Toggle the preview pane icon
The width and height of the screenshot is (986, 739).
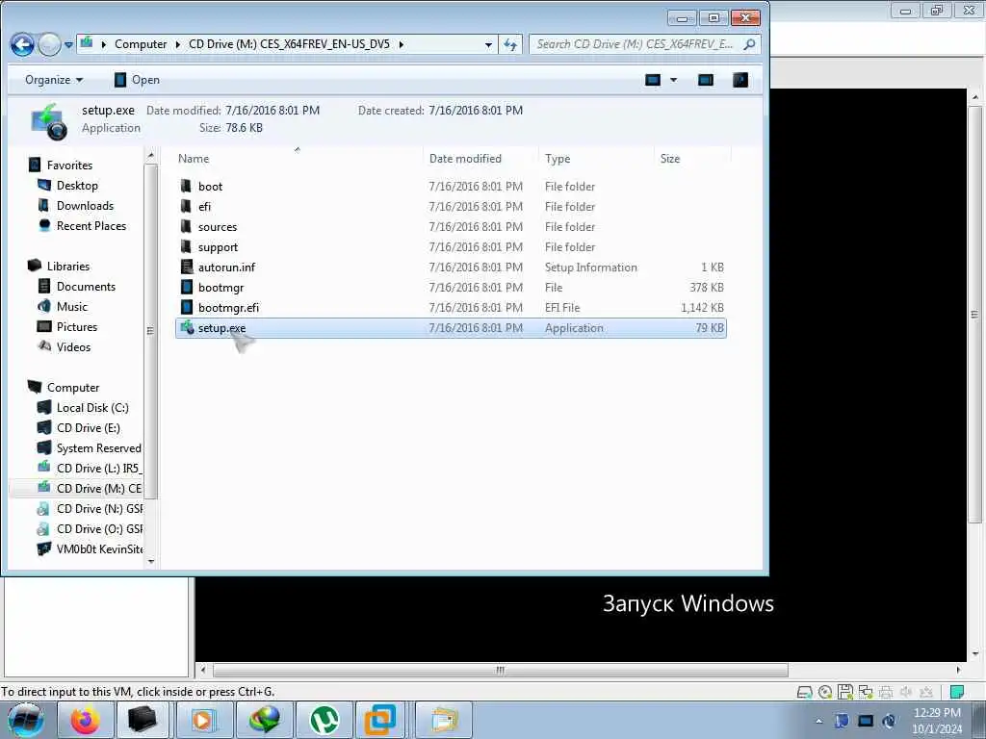[x=706, y=80]
